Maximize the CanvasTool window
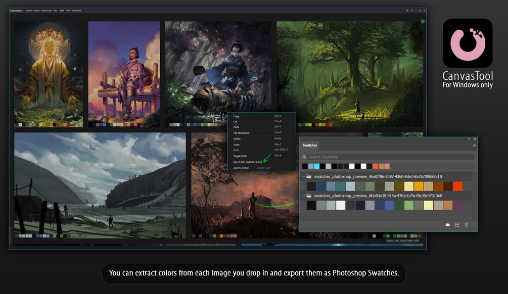 coord(420,11)
